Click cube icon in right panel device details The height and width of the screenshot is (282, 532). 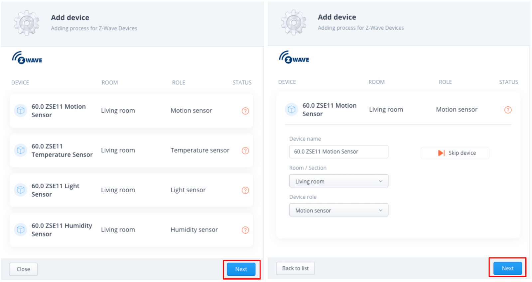(x=292, y=109)
